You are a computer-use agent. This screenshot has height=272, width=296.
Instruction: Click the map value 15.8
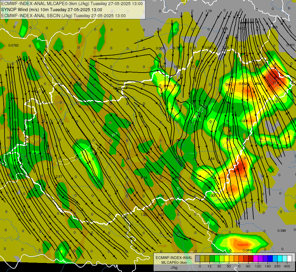click(177, 67)
